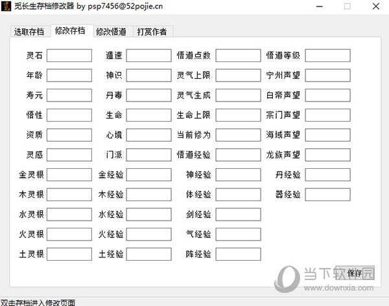This screenshot has width=389, height=306.
Task: Focus the 阵经验 input field
Action: (x=238, y=254)
